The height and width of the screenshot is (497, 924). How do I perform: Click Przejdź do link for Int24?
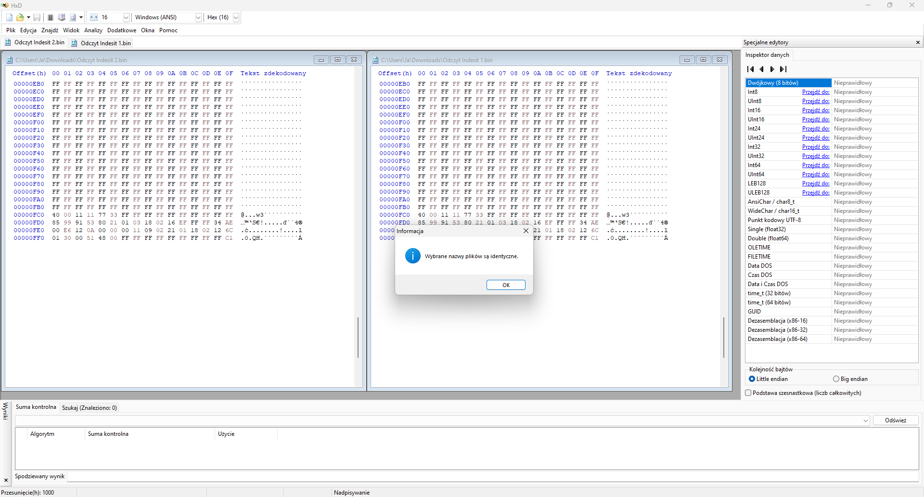pos(816,129)
